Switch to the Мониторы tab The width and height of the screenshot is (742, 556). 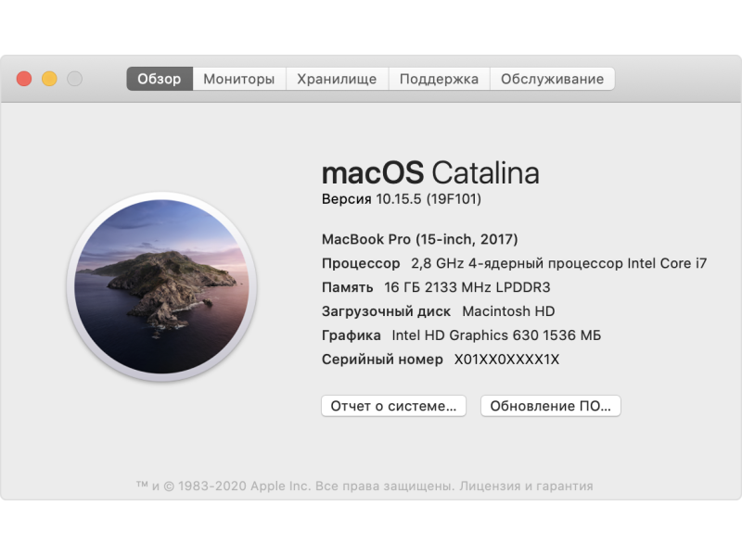(x=239, y=79)
